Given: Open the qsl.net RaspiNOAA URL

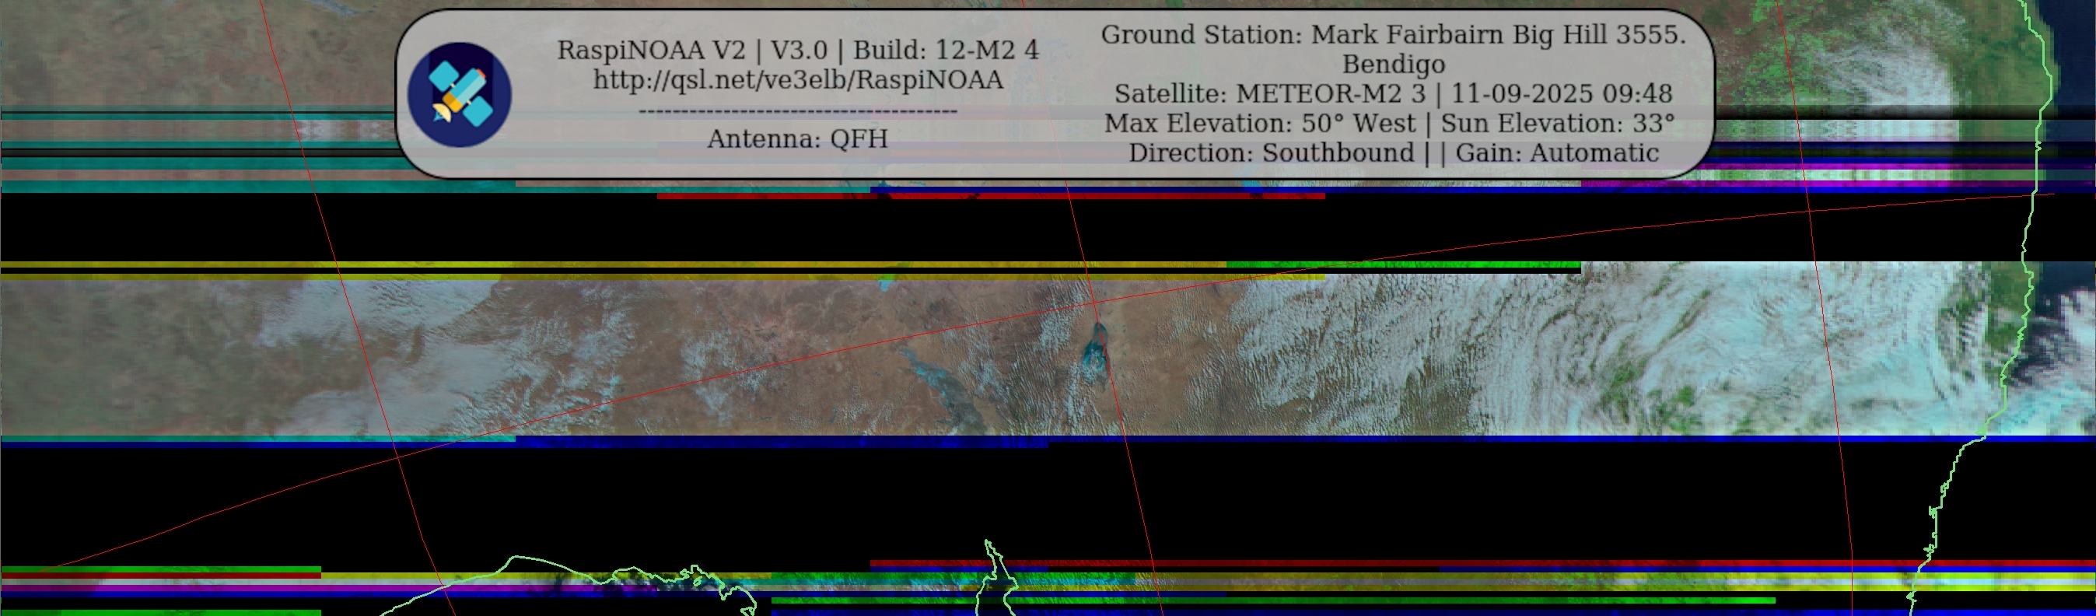Looking at the screenshot, I should click(797, 80).
